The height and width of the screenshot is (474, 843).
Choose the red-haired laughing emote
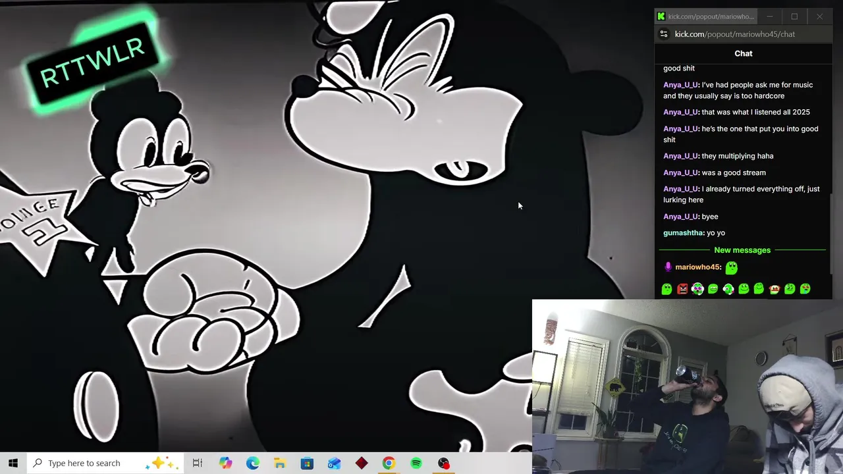click(x=775, y=289)
